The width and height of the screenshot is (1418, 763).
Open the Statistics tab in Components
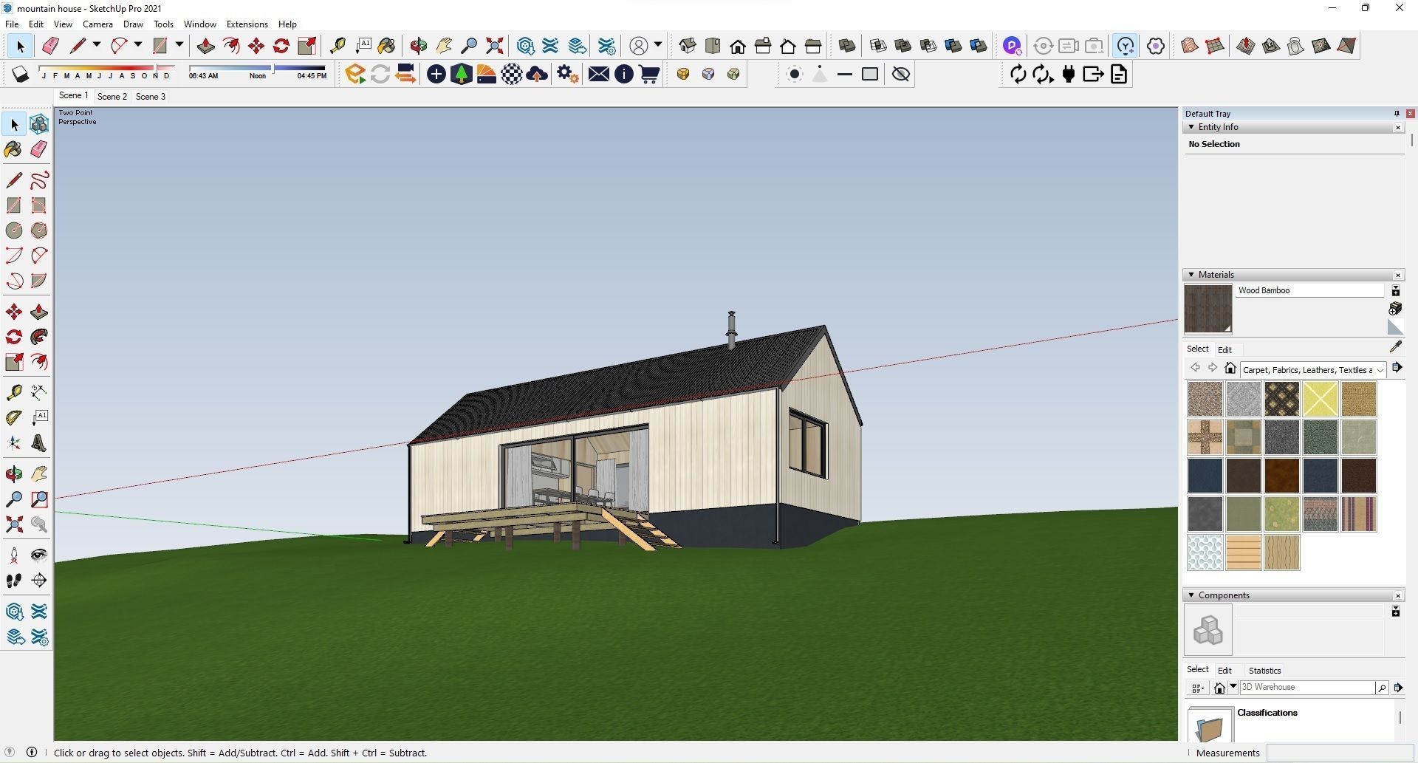pyautogui.click(x=1264, y=671)
